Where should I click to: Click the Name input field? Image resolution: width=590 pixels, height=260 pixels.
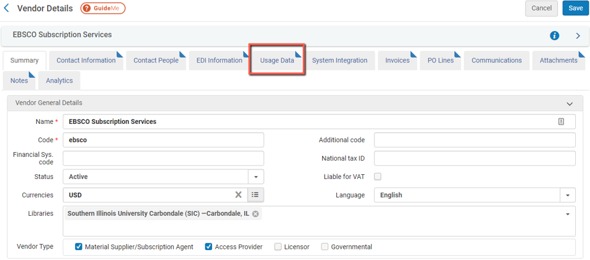click(x=319, y=121)
